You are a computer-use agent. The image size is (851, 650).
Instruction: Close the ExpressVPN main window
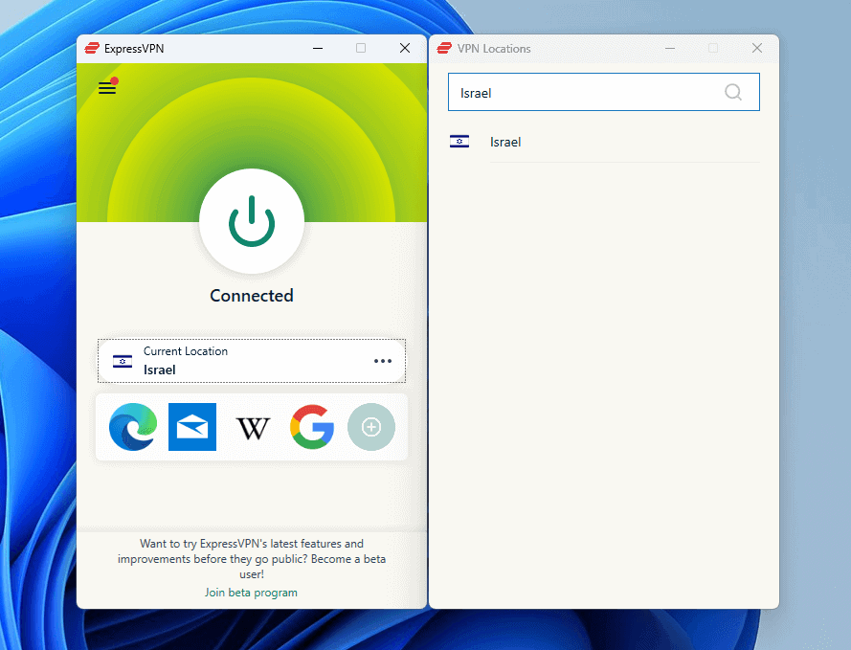coord(405,48)
